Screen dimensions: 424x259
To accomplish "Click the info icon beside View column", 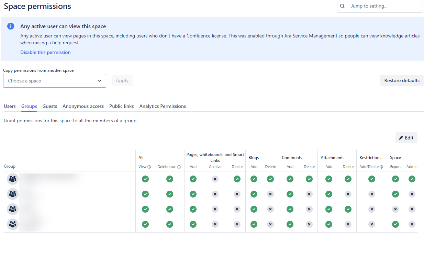I will [149, 167].
